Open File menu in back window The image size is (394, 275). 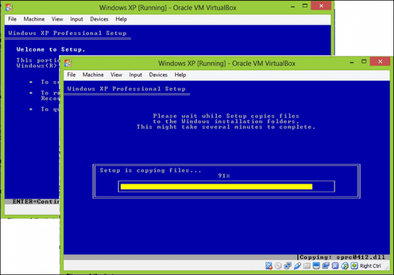(12, 19)
